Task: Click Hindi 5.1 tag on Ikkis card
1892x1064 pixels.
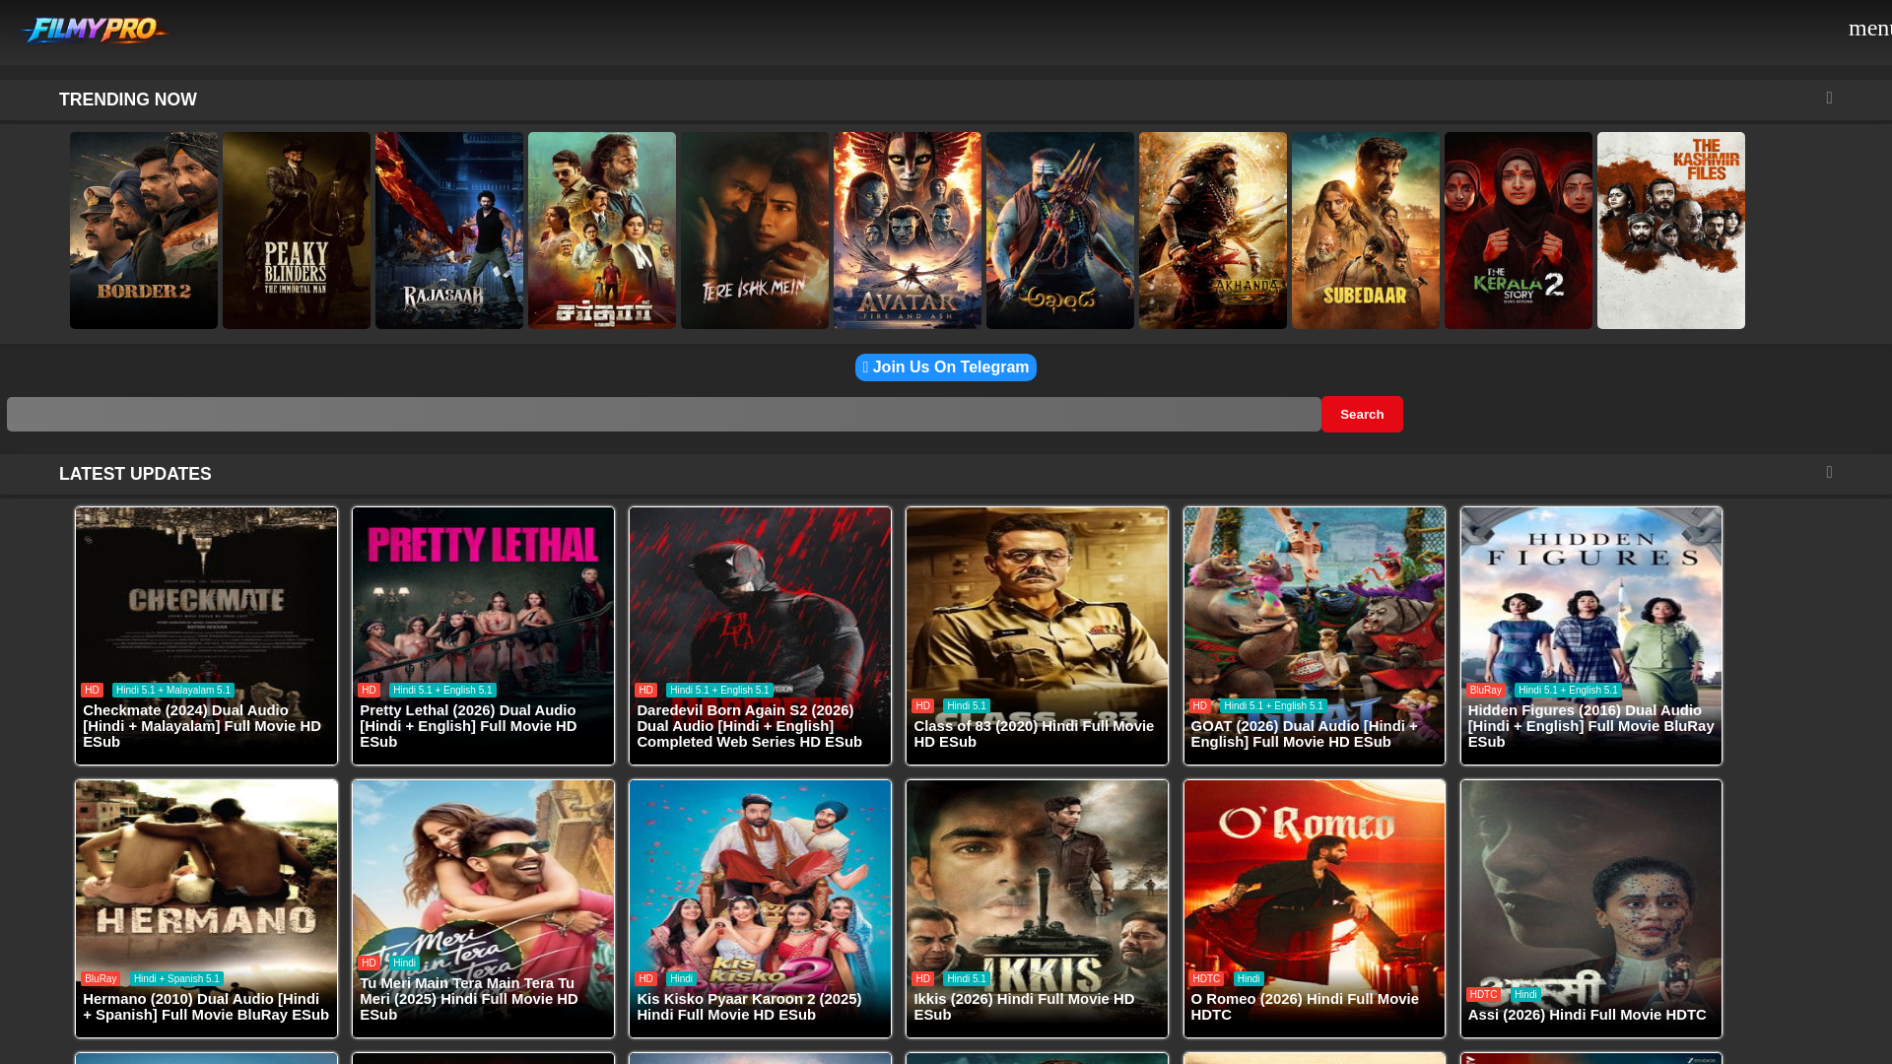Action: tap(966, 979)
